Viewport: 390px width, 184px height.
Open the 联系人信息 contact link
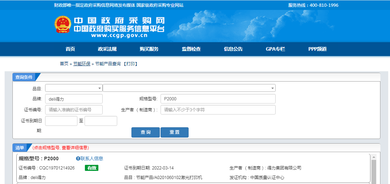(x=92, y=158)
